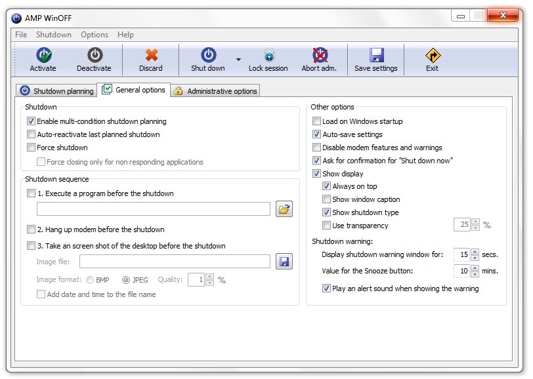Toggle Show display checkbox
Viewport: 533px width, 379px height.
[x=316, y=174]
